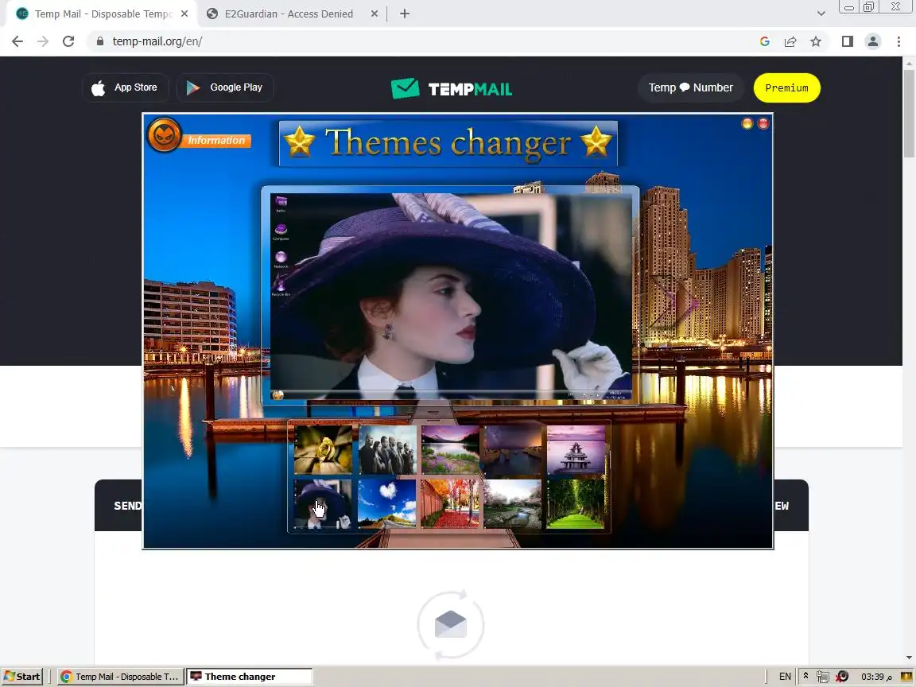Click the App Store download button

(125, 87)
